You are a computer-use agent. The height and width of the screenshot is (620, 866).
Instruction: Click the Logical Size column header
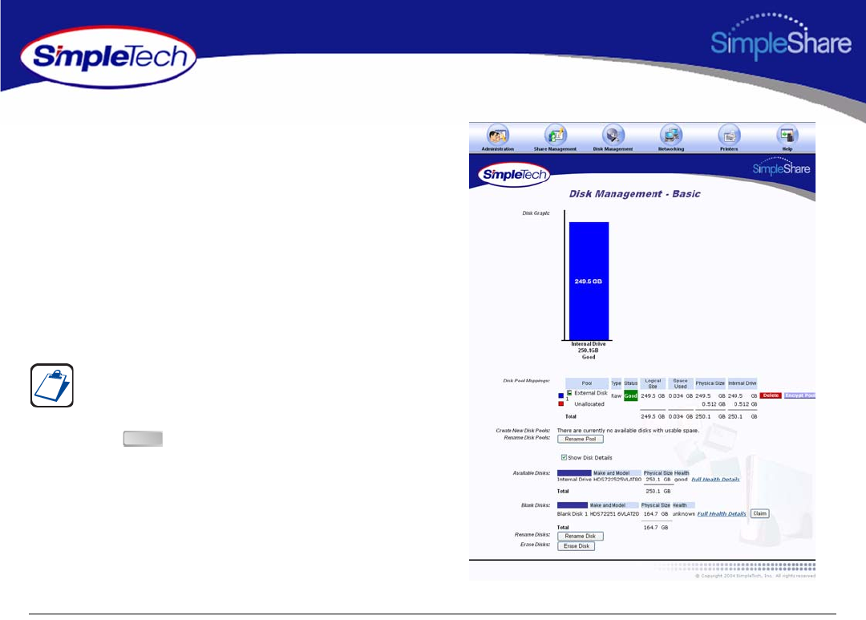coord(653,383)
